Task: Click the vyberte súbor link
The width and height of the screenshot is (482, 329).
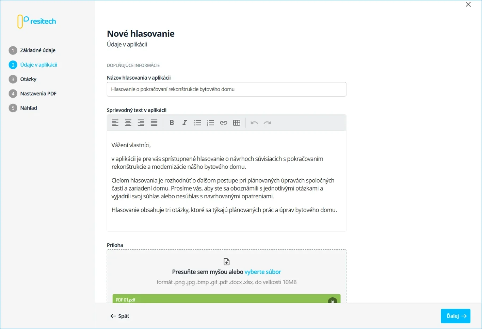Action: (263, 272)
